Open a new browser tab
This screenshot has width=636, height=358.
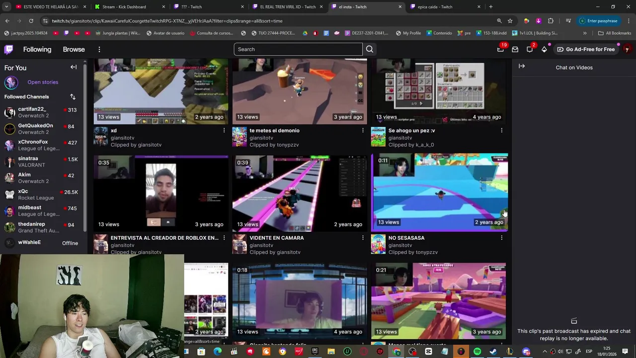(491, 7)
